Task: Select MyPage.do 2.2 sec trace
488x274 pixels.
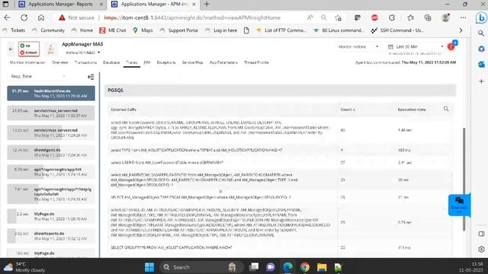Action: coord(51,216)
